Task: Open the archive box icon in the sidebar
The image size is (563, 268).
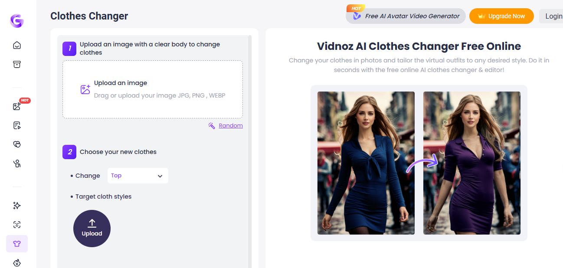Action: (17, 64)
